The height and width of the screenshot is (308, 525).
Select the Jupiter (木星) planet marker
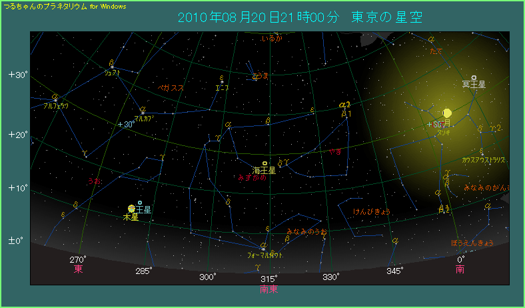click(131, 209)
